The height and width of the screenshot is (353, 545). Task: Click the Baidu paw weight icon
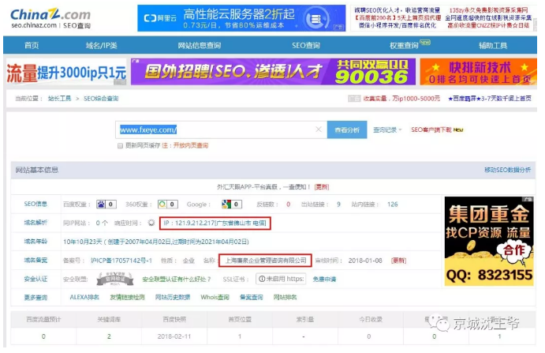[101, 205]
